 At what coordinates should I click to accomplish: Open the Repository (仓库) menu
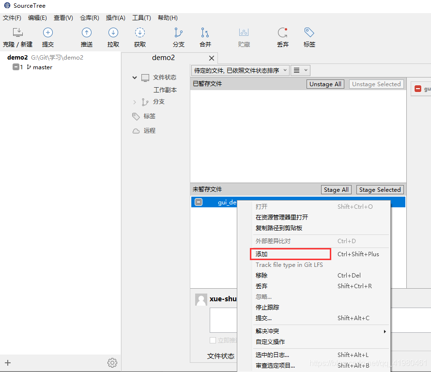[89, 18]
